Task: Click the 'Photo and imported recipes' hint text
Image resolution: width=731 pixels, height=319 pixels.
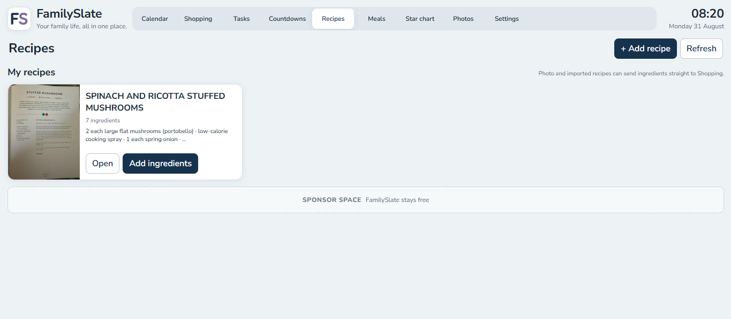Action: click(631, 74)
